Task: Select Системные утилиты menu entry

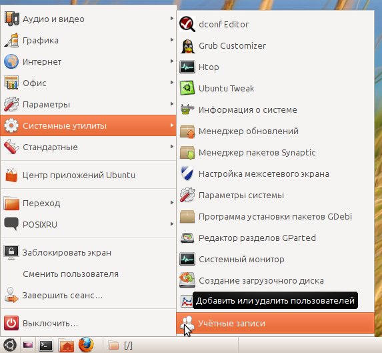Action: coord(88,126)
